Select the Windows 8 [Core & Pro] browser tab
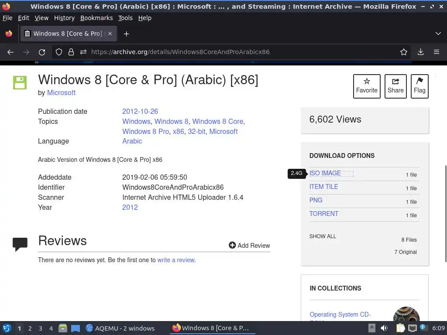Screen dimensions: 447x335 pos(69,34)
